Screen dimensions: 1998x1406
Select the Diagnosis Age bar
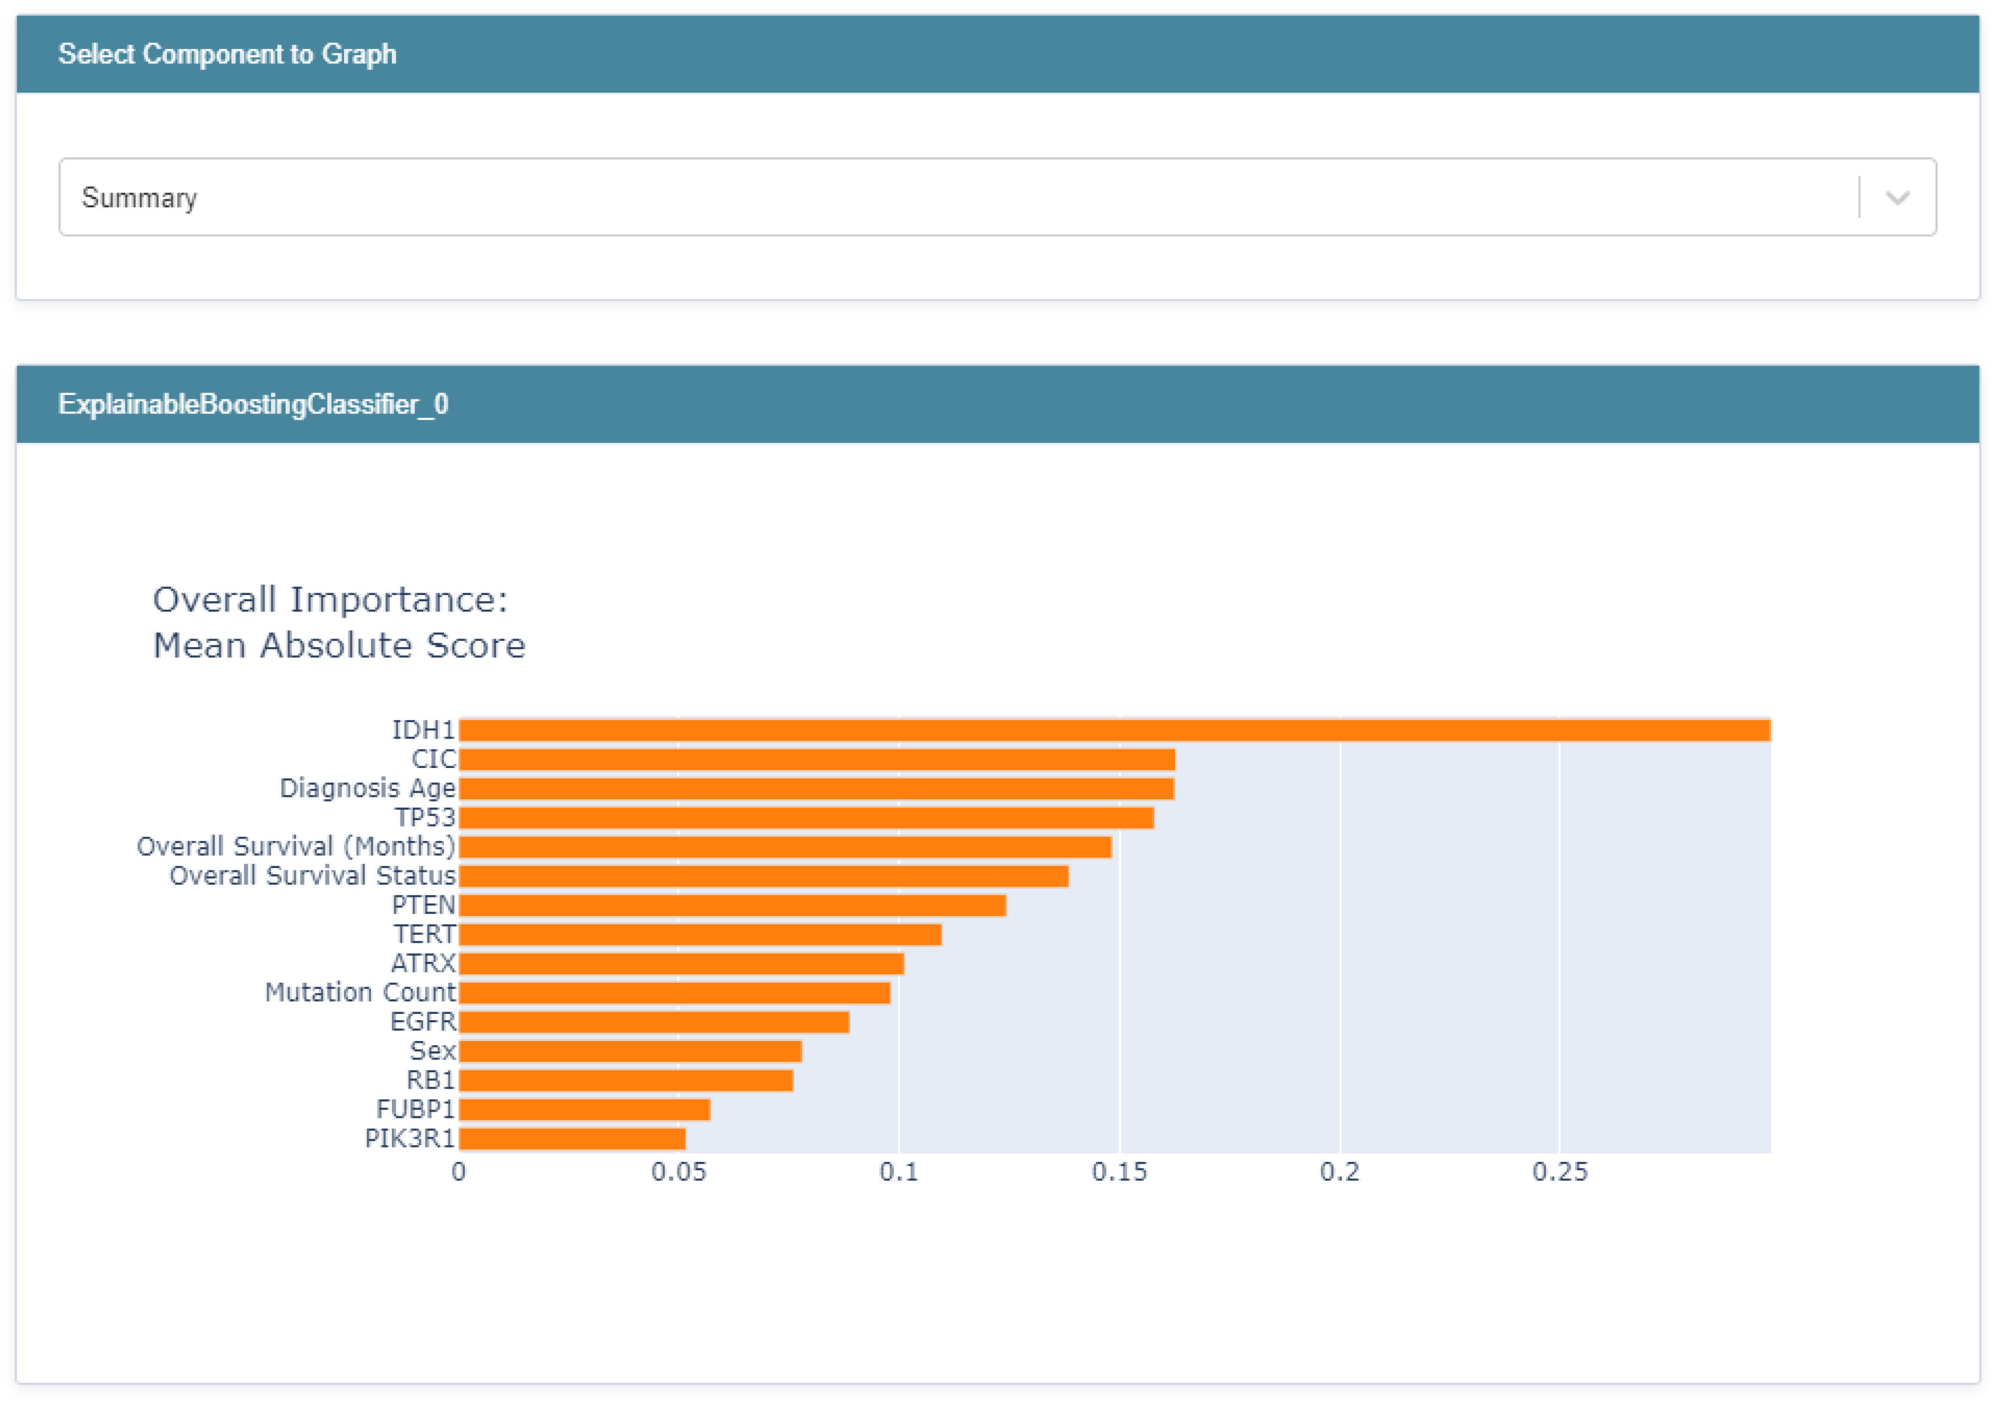[816, 789]
